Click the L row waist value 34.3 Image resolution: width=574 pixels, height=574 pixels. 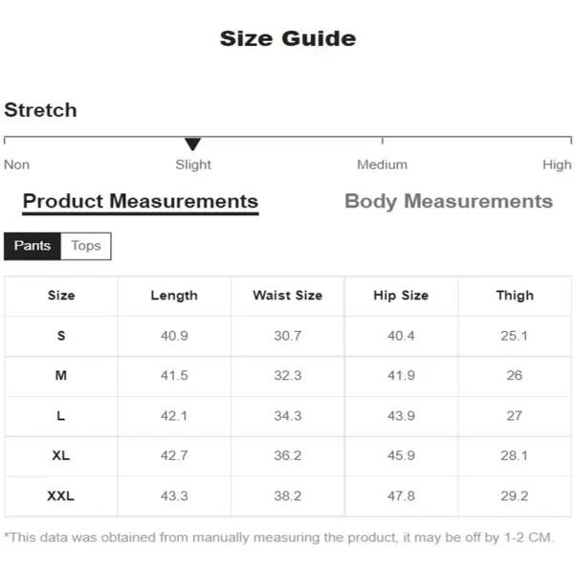pos(288,416)
